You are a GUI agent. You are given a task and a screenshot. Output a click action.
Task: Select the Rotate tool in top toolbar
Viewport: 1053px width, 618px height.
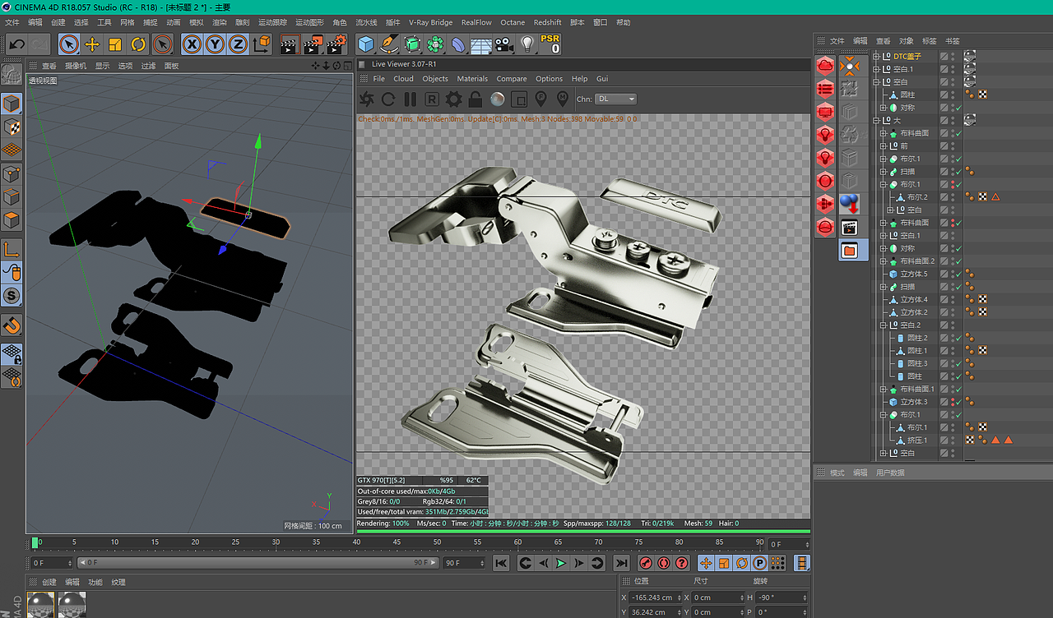coord(138,44)
